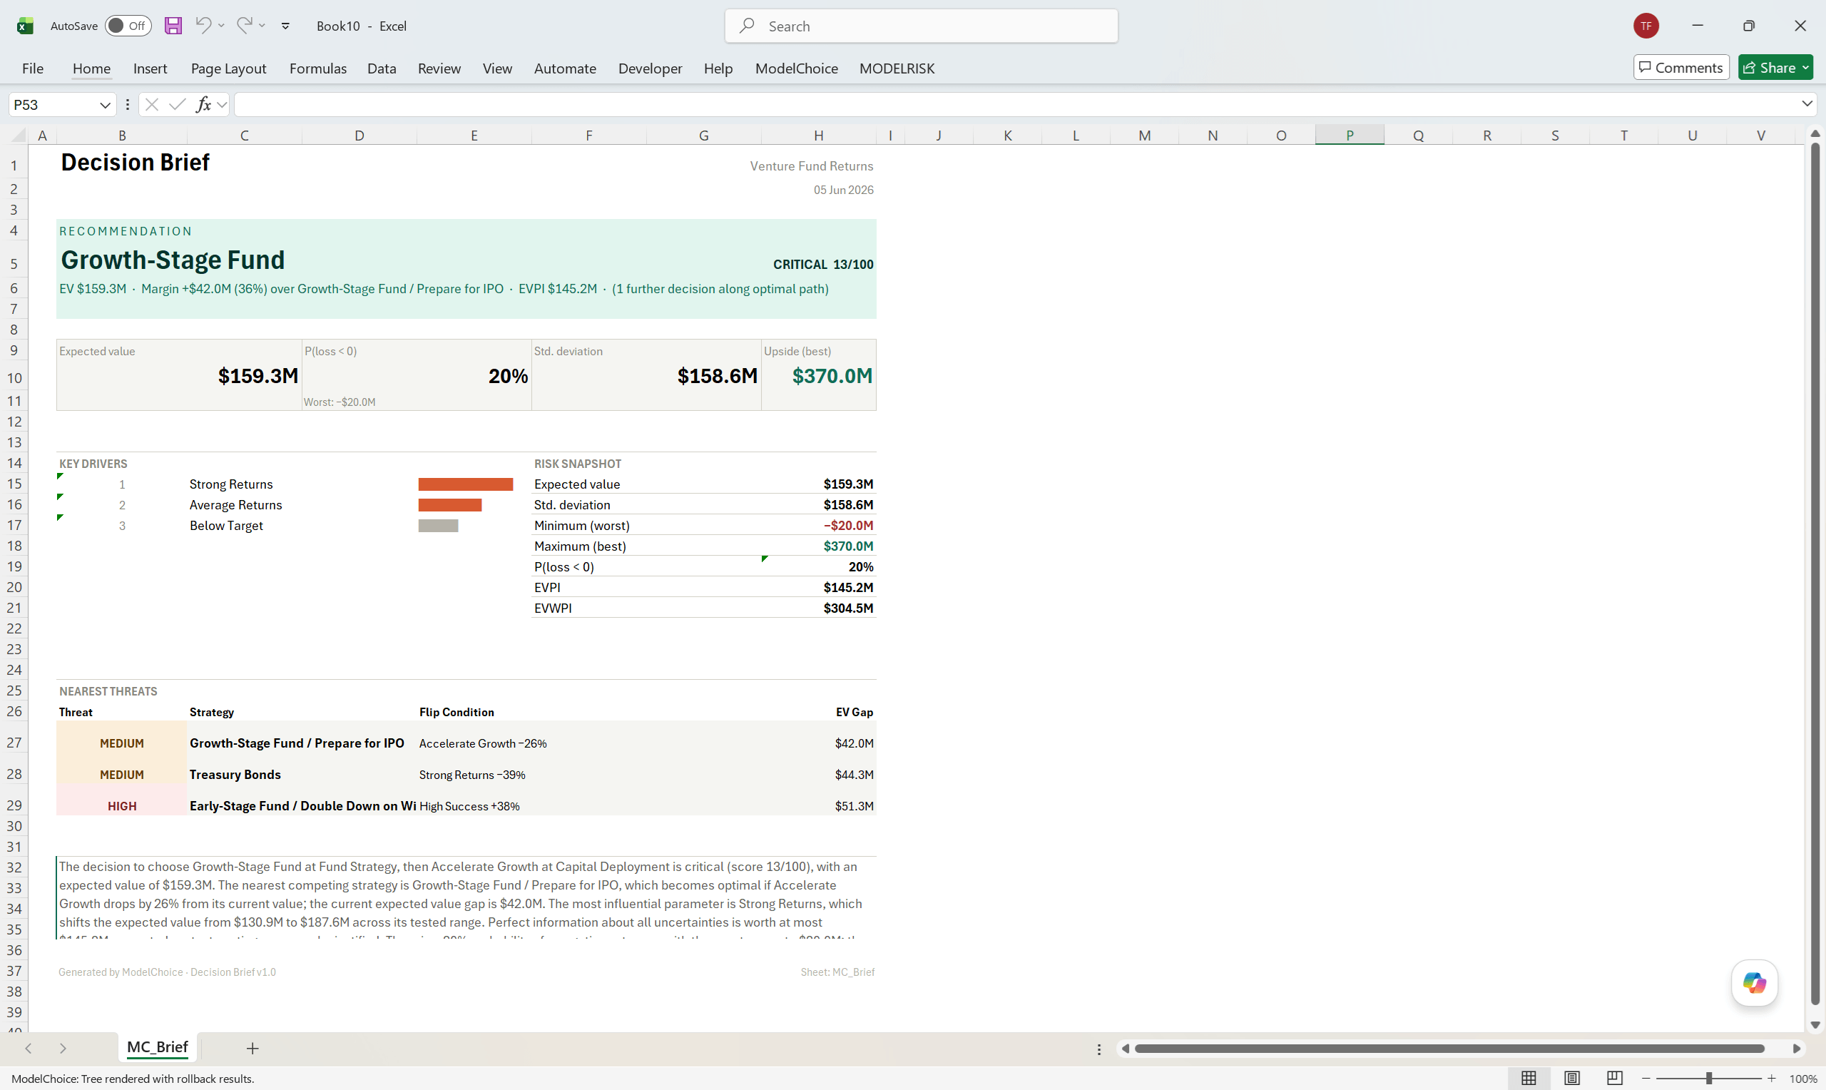Switch to the Home ribbon tab
This screenshot has height=1090, width=1826.
click(92, 68)
